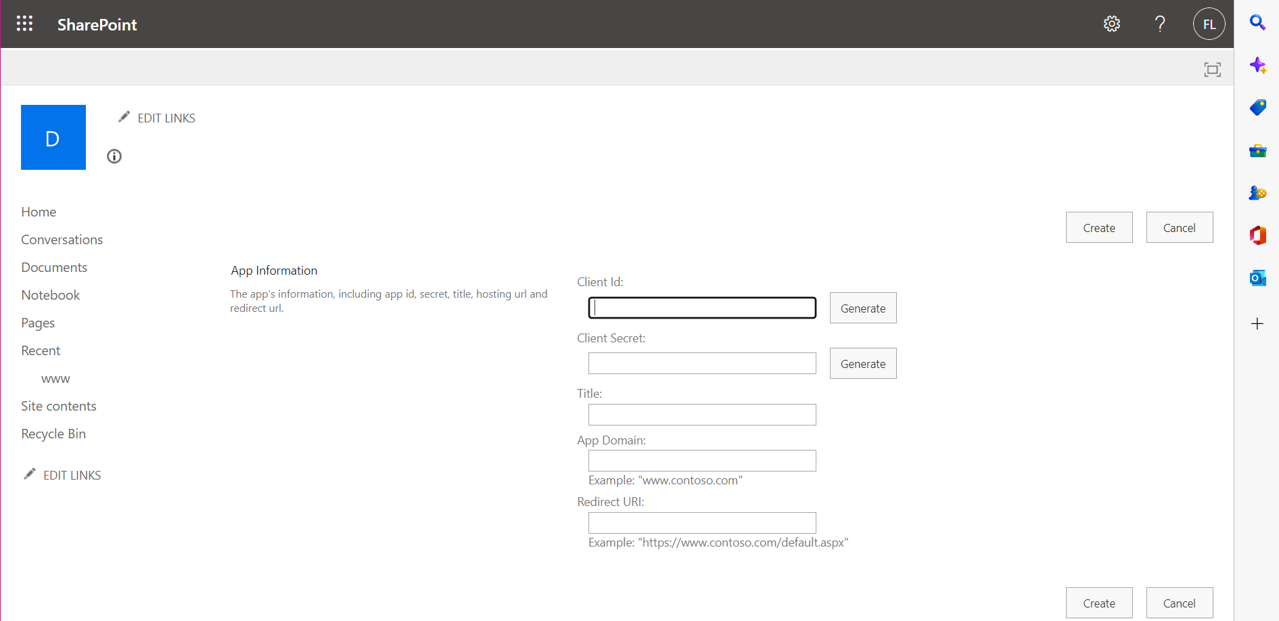
Task: Open the FL account avatar
Action: click(1209, 24)
